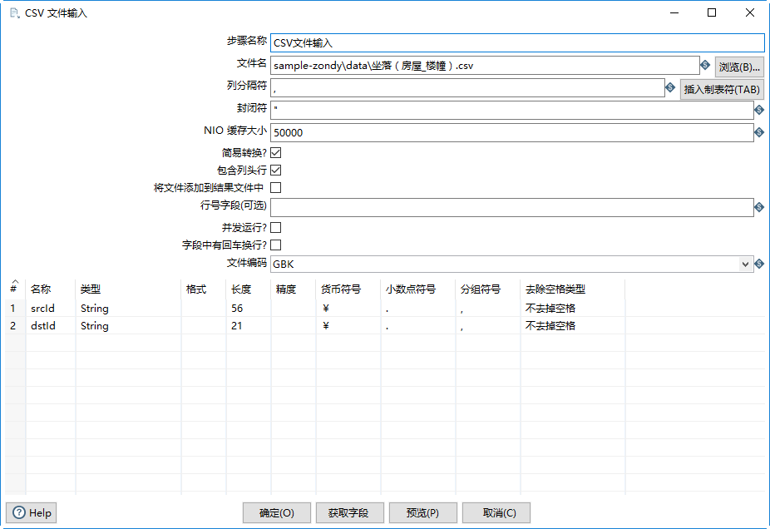Select row number 1 in fields table
770x529 pixels.
(12, 308)
